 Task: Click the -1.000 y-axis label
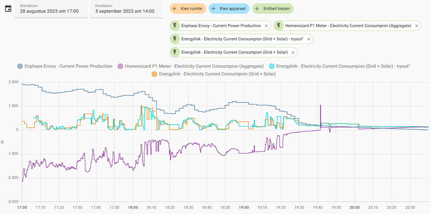[13, 154]
